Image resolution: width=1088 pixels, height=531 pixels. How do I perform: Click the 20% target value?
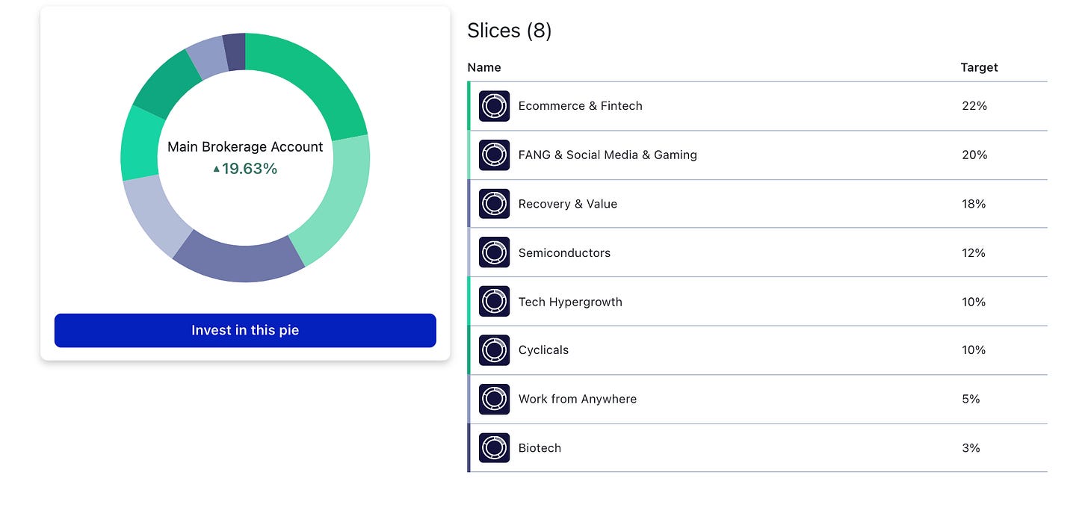[974, 155]
